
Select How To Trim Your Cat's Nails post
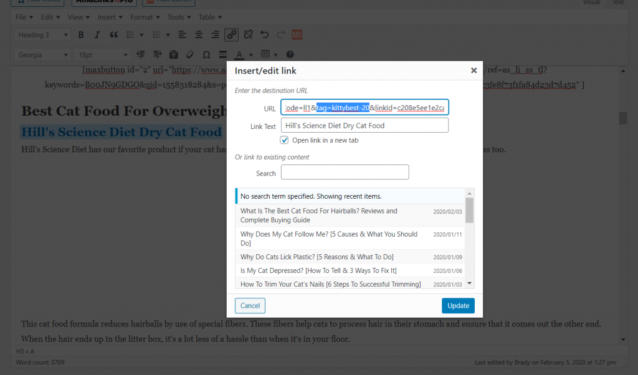(350, 284)
